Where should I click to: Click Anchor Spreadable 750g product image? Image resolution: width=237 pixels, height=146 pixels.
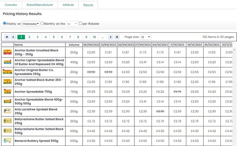[x=8, y=92]
